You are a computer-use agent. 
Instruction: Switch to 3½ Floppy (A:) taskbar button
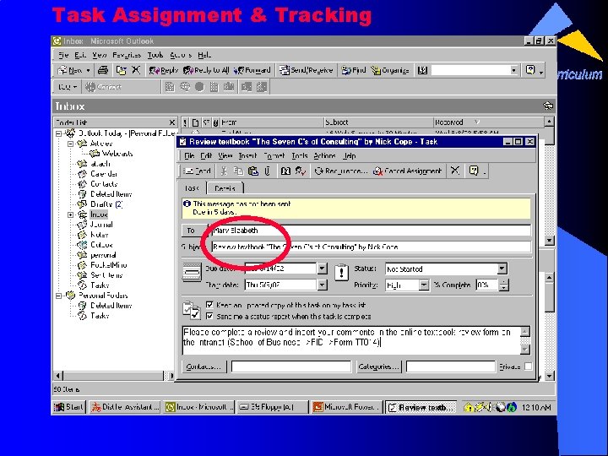click(272, 407)
